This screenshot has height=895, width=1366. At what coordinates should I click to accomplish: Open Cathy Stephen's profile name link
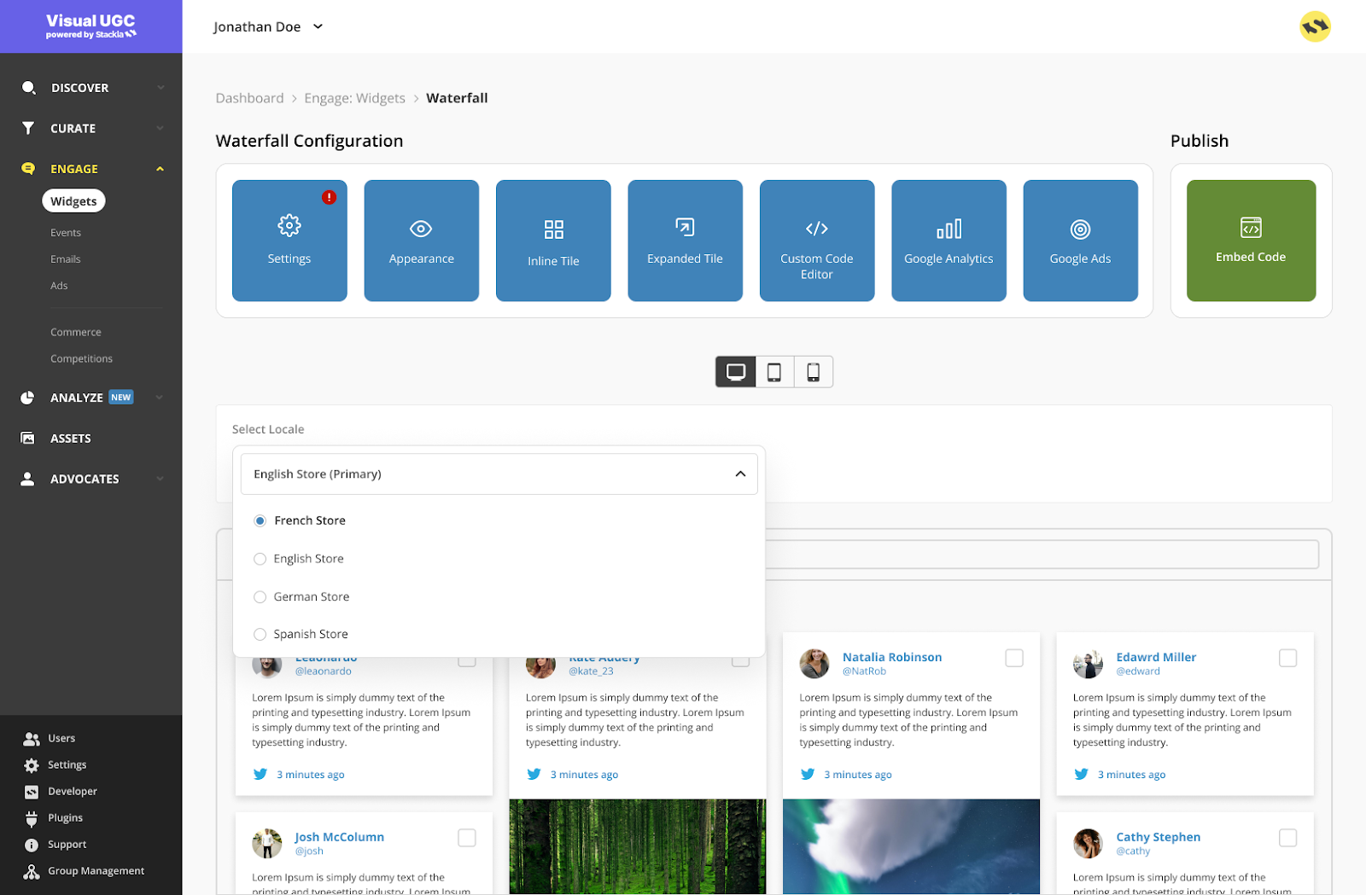(x=1159, y=837)
